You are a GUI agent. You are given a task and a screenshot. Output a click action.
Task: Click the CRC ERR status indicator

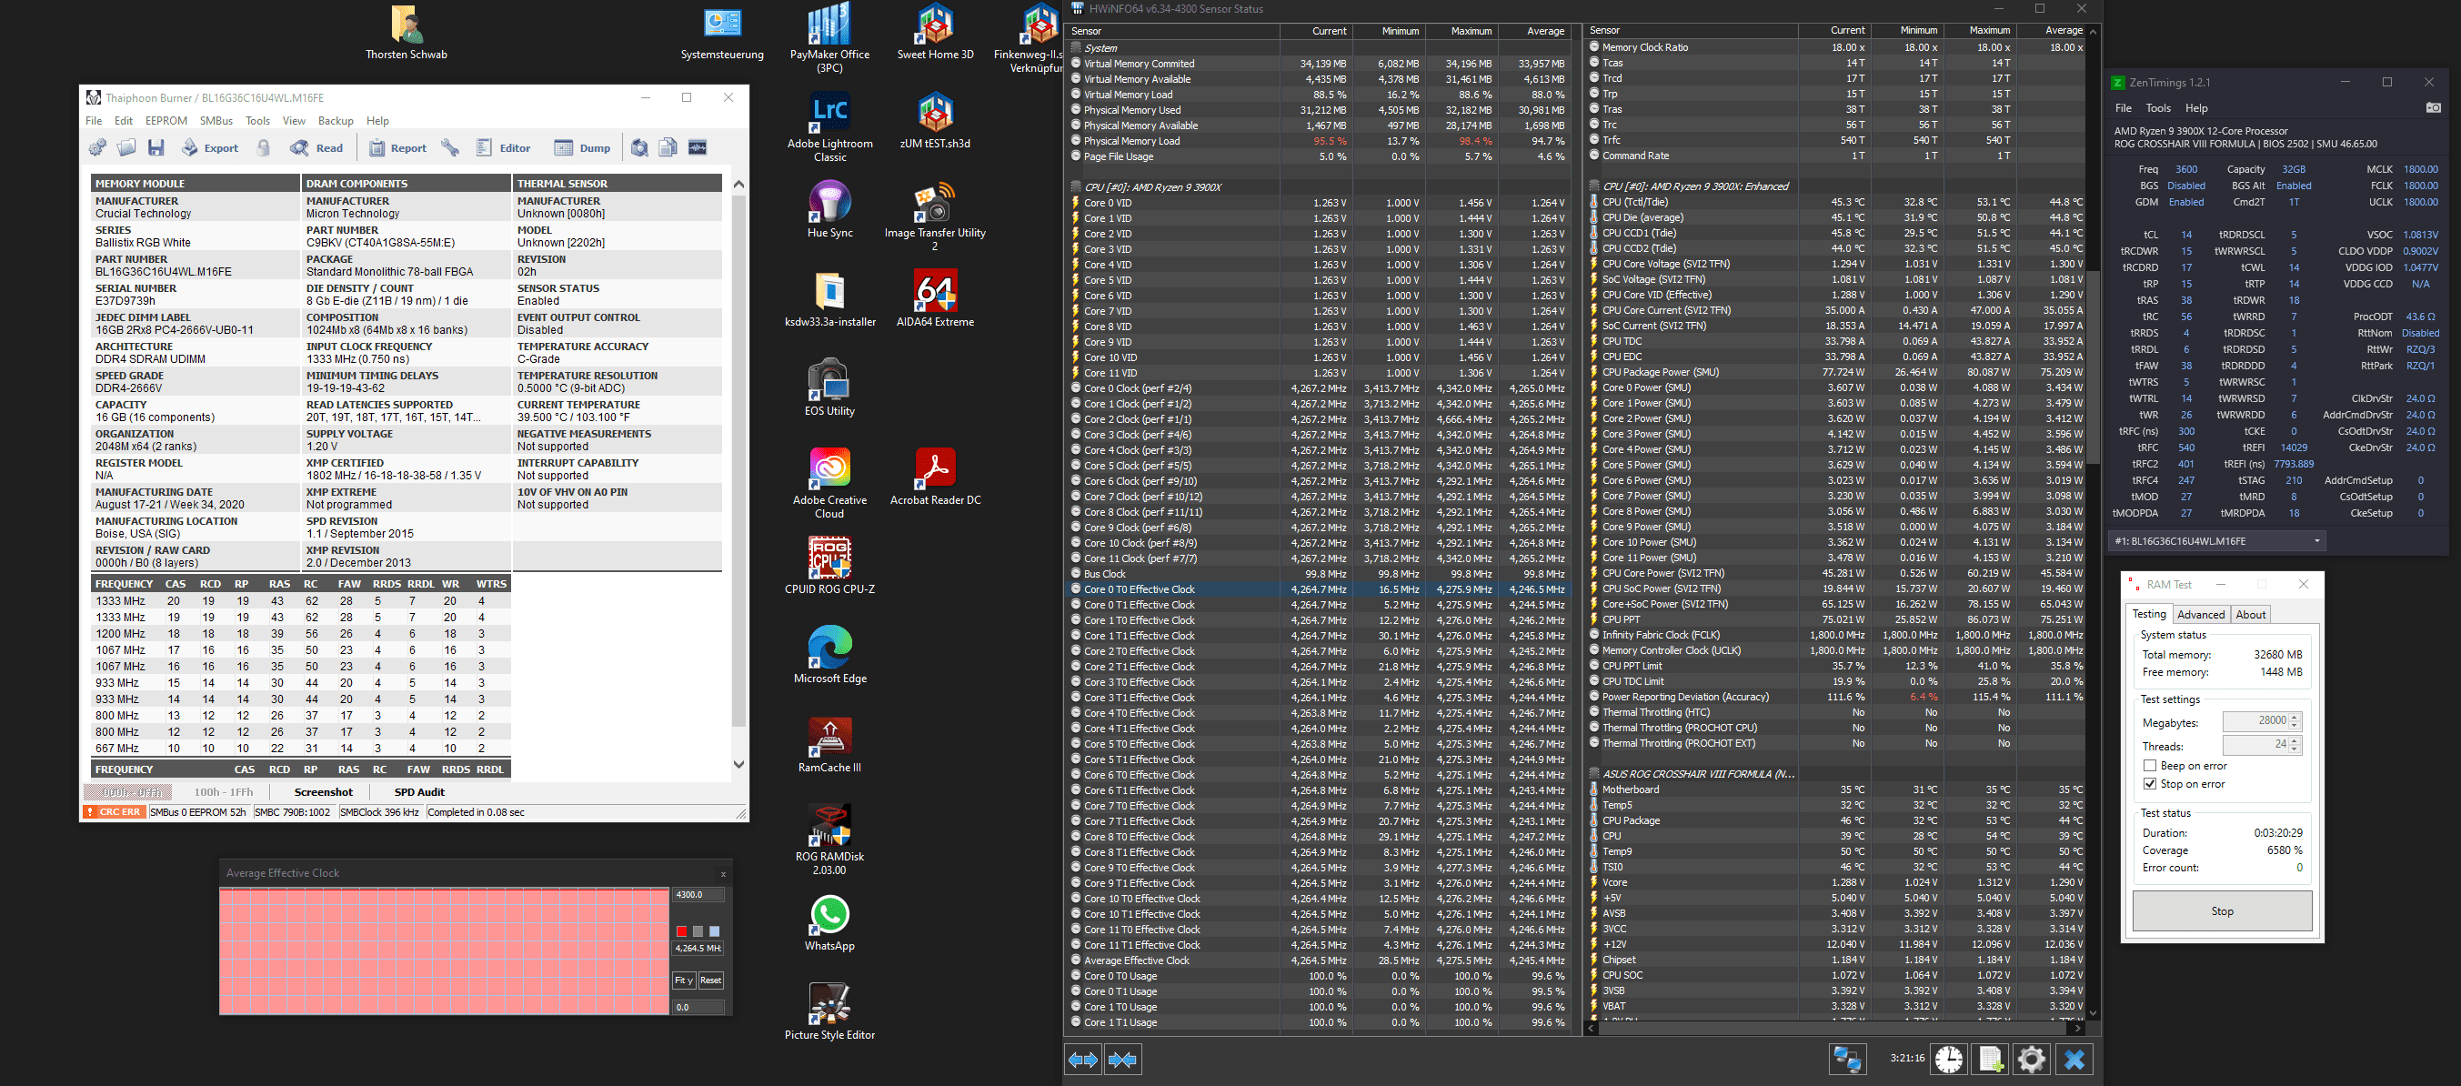click(115, 813)
